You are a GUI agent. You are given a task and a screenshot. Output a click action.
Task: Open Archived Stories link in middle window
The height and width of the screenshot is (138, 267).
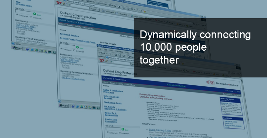[69, 36]
